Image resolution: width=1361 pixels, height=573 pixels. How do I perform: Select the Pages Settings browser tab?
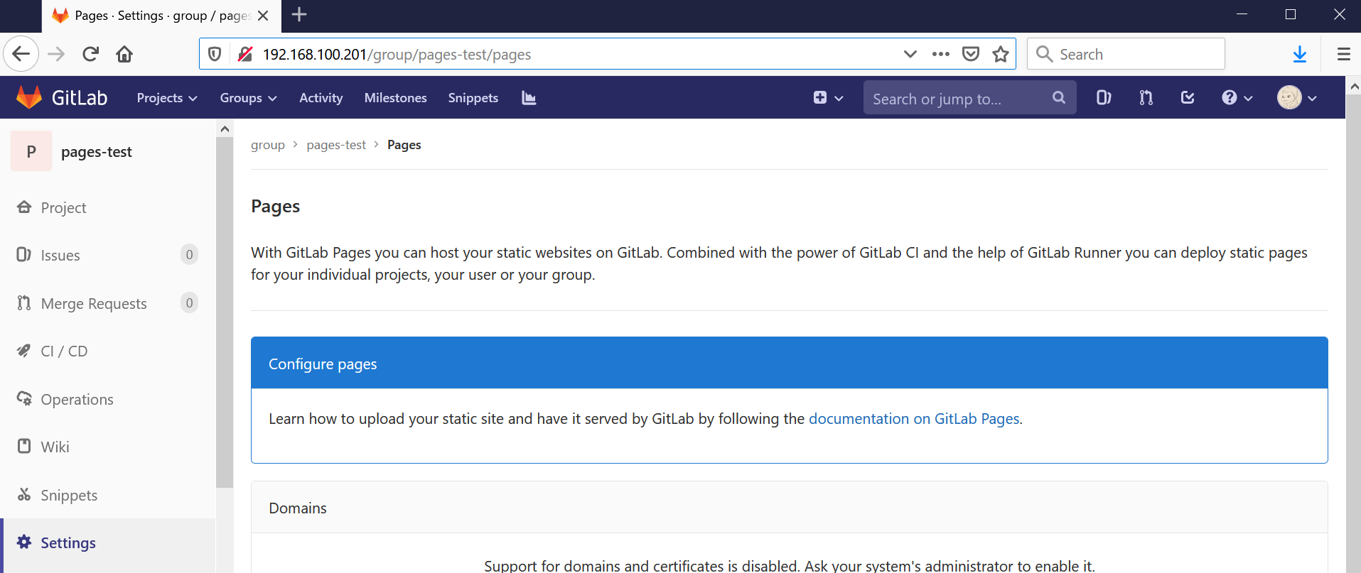point(162,16)
